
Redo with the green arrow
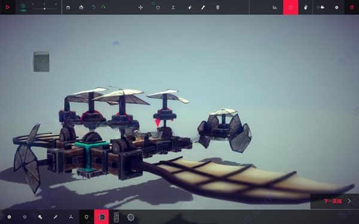[104, 7]
